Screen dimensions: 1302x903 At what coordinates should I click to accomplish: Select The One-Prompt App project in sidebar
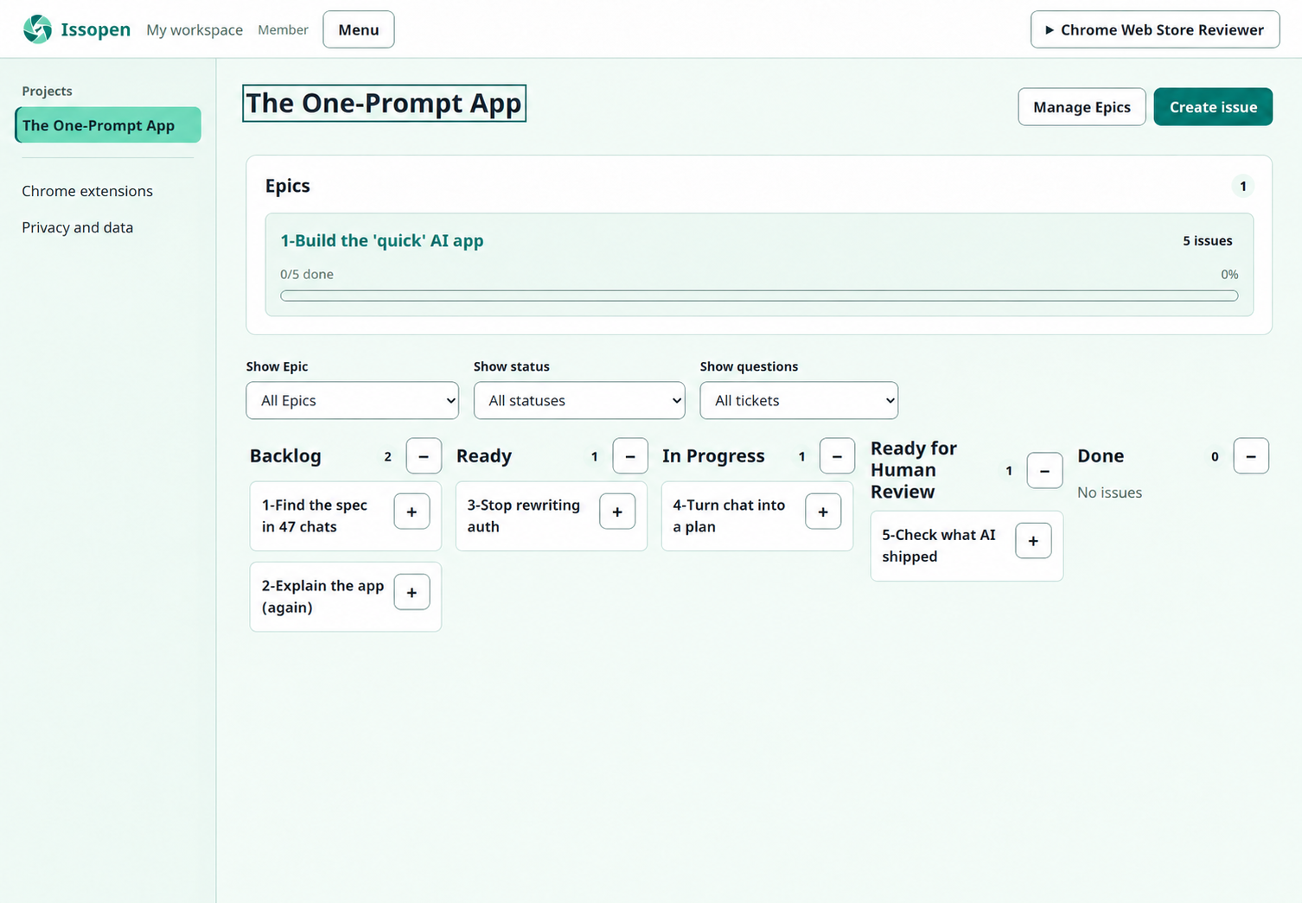[x=108, y=125]
